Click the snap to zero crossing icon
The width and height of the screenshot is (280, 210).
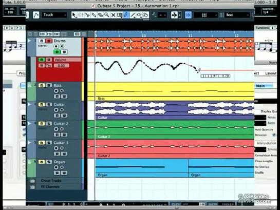point(154,15)
